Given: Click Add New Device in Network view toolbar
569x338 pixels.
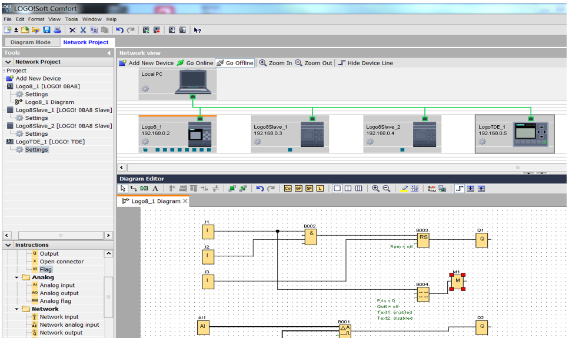Looking at the screenshot, I should click(147, 63).
